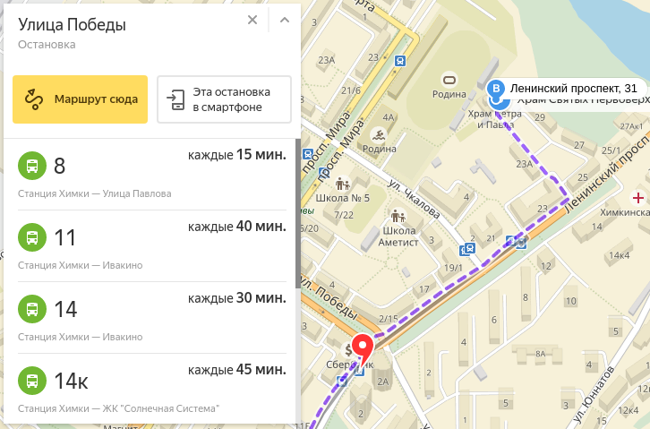This screenshot has width=650, height=429.
Task: Click the red cross Химкинская hospital icon
Action: (638, 197)
